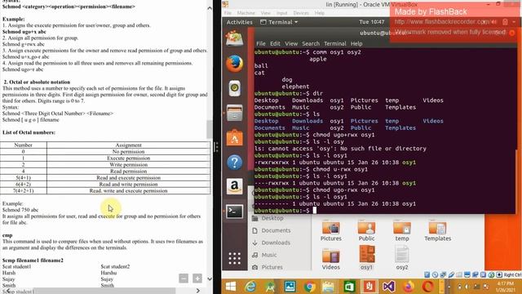Open the Terminal menu in terminal menubar
Screen dimensions: 522x294
[335, 43]
